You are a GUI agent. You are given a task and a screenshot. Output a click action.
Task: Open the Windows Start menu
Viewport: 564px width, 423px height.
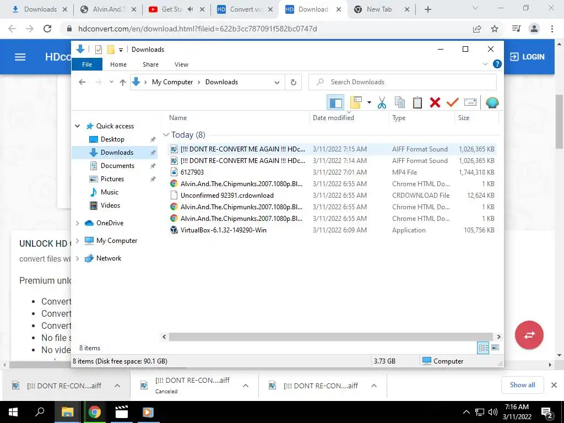13,412
